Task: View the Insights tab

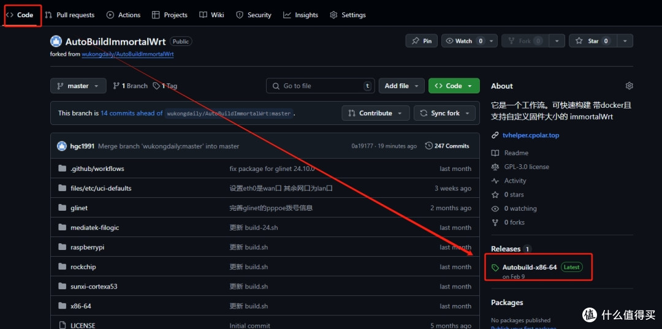Action: point(300,15)
